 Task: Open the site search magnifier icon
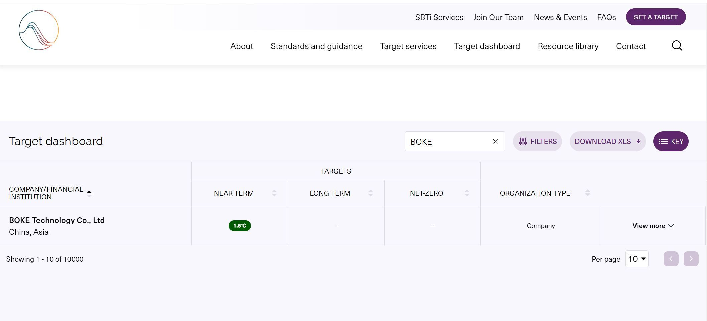pyautogui.click(x=677, y=46)
